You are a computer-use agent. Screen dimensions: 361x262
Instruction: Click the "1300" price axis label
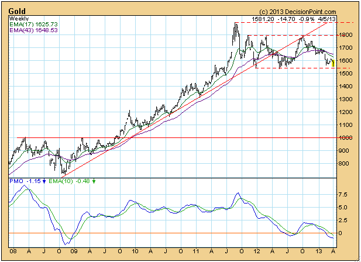[x=345, y=99]
